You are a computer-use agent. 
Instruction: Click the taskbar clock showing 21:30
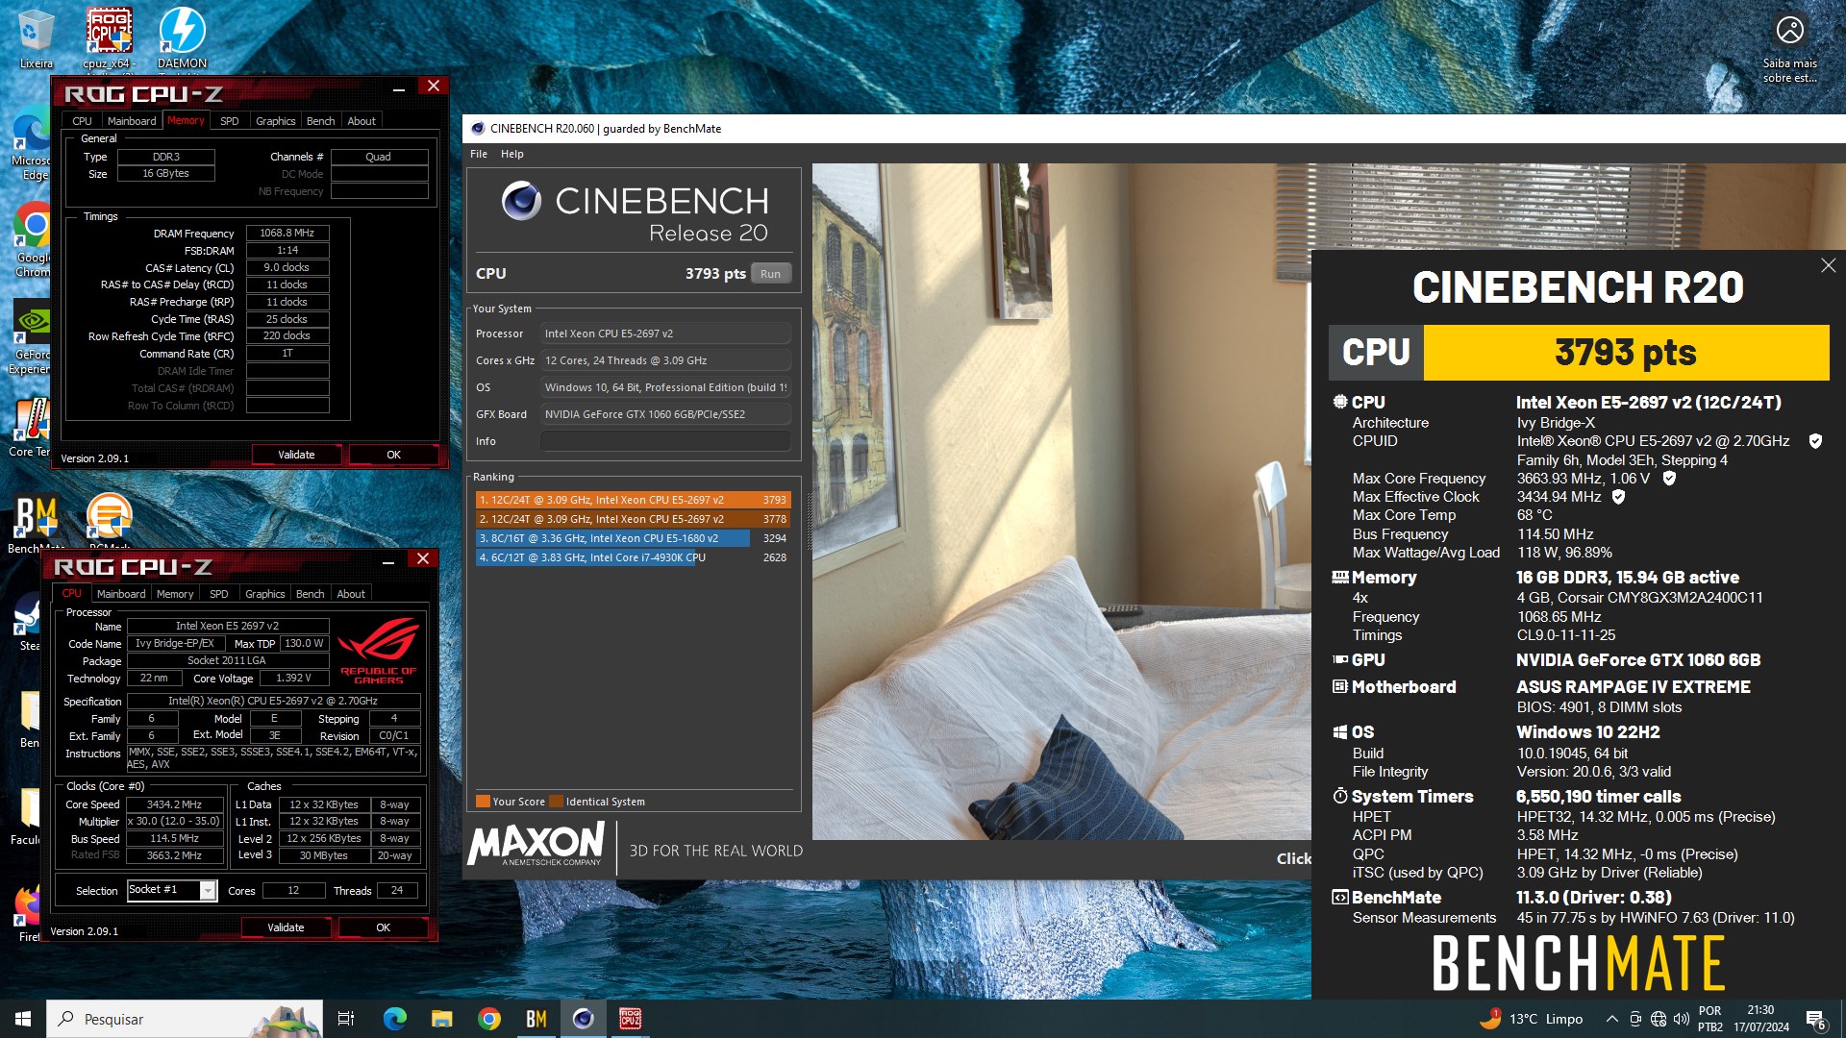[x=1760, y=1019]
